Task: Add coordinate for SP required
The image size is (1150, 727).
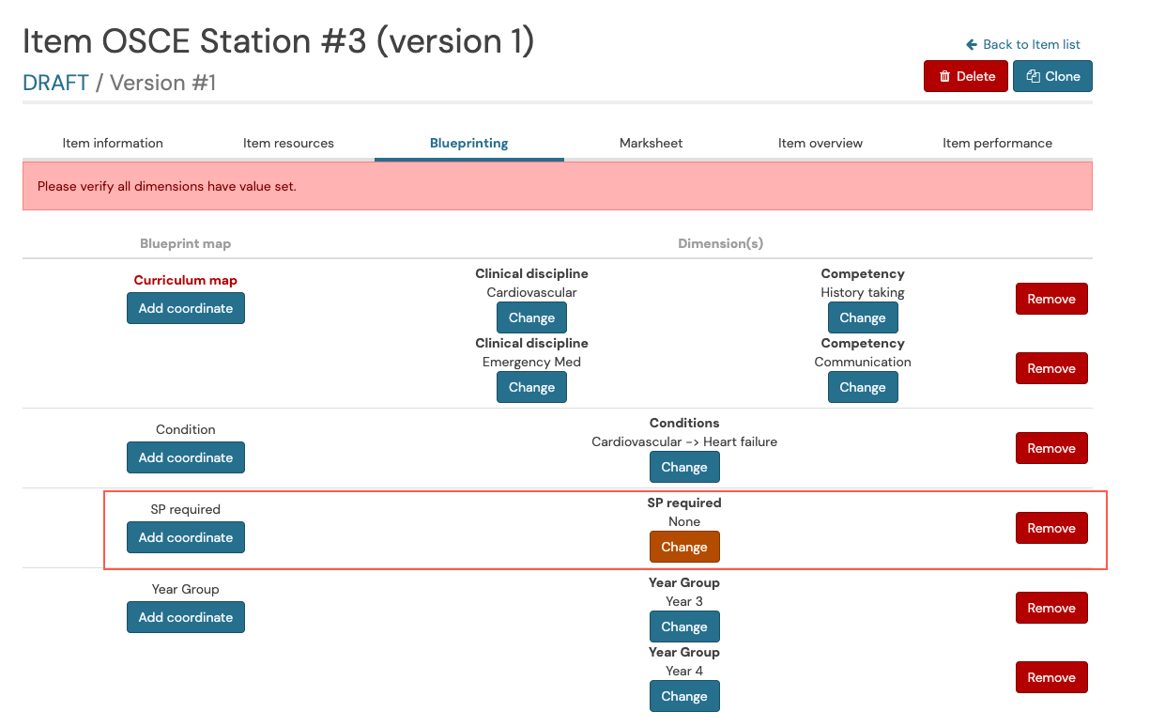Action: pyautogui.click(x=185, y=536)
